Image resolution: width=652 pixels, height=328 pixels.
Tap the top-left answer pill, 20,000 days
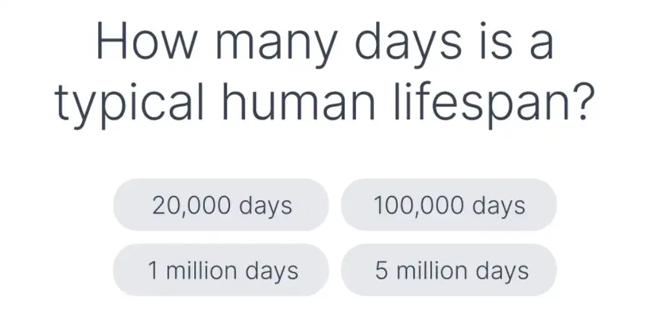[x=221, y=205]
